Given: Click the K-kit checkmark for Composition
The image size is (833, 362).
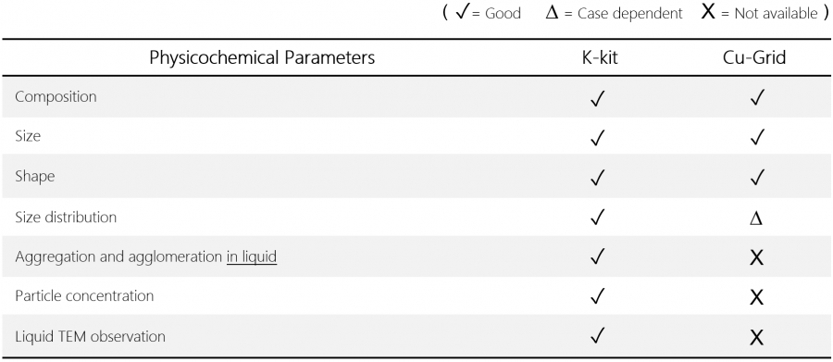Looking at the screenshot, I should (x=598, y=97).
